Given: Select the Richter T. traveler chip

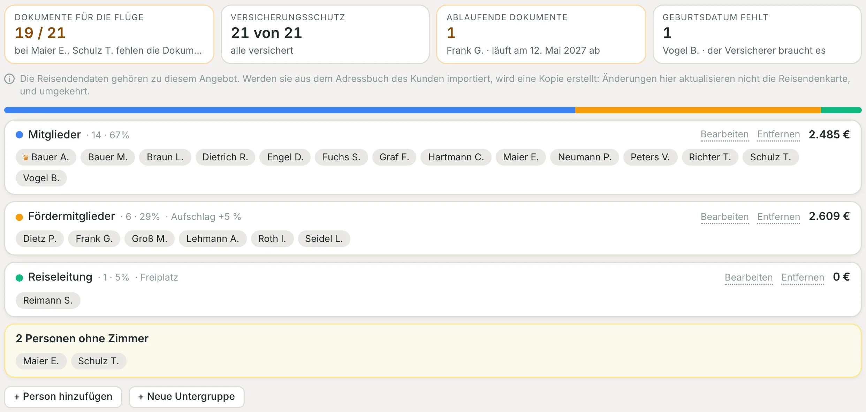Looking at the screenshot, I should coord(710,157).
